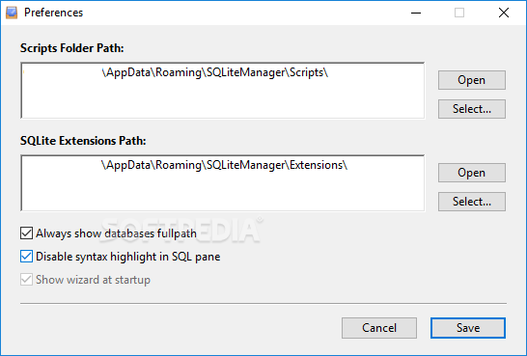Click the greyed Show wizard at startup checkbox
Viewport: 527px width, 356px height.
(27, 280)
